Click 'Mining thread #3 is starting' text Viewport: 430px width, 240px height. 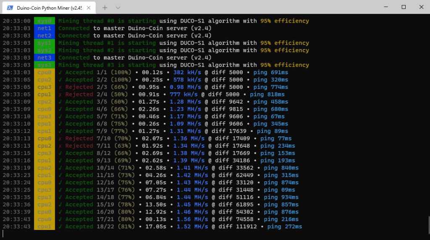tap(107, 65)
